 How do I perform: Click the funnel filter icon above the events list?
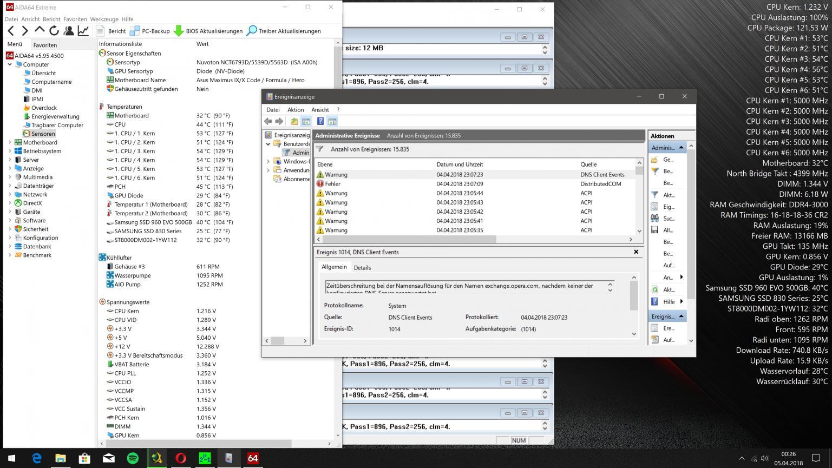(320, 149)
